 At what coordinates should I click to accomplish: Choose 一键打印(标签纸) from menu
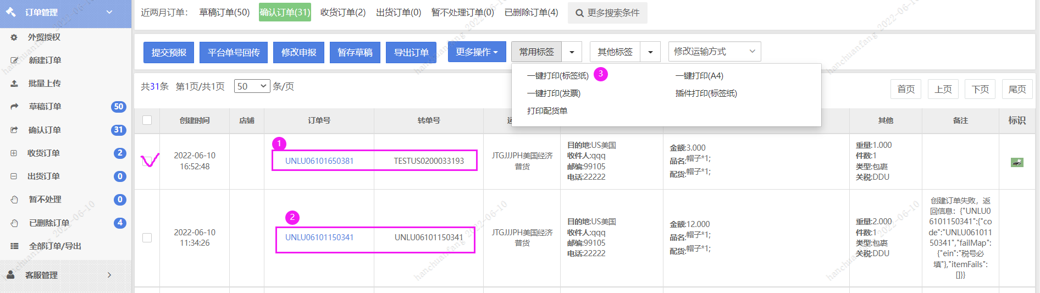(x=557, y=76)
